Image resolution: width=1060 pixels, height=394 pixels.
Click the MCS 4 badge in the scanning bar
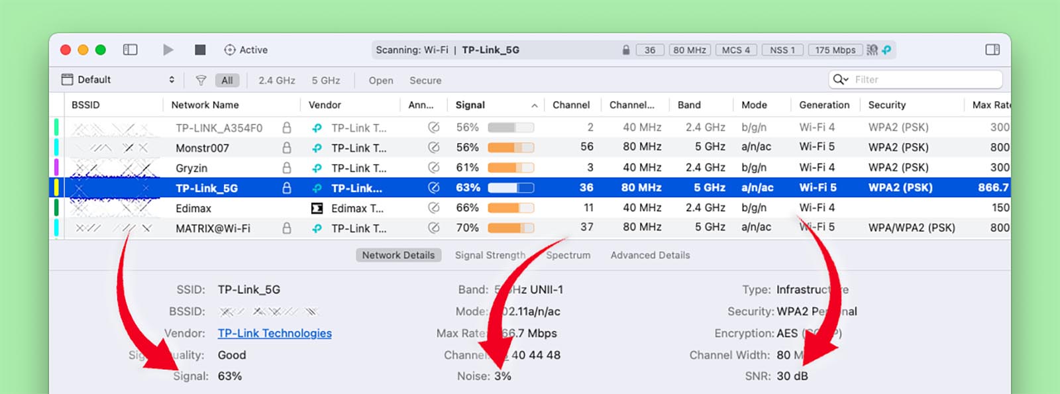[x=736, y=50]
